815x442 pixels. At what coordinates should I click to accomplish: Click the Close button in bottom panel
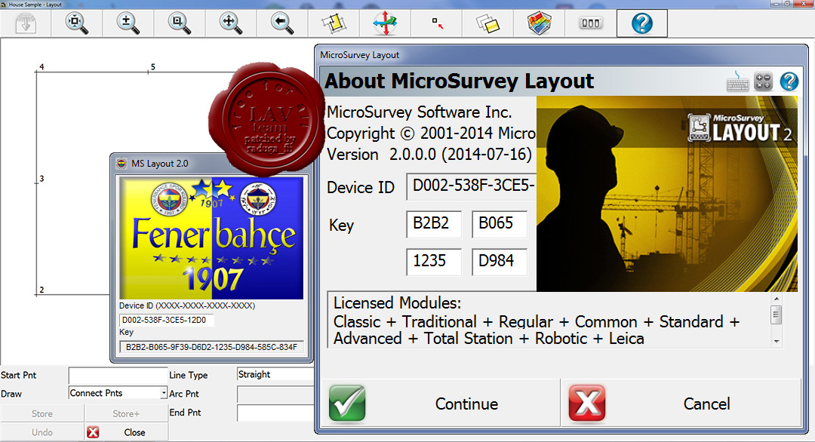tap(126, 432)
